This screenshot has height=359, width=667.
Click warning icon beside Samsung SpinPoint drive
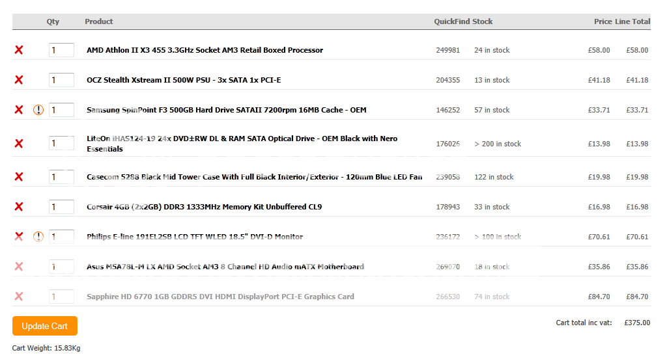(x=38, y=110)
